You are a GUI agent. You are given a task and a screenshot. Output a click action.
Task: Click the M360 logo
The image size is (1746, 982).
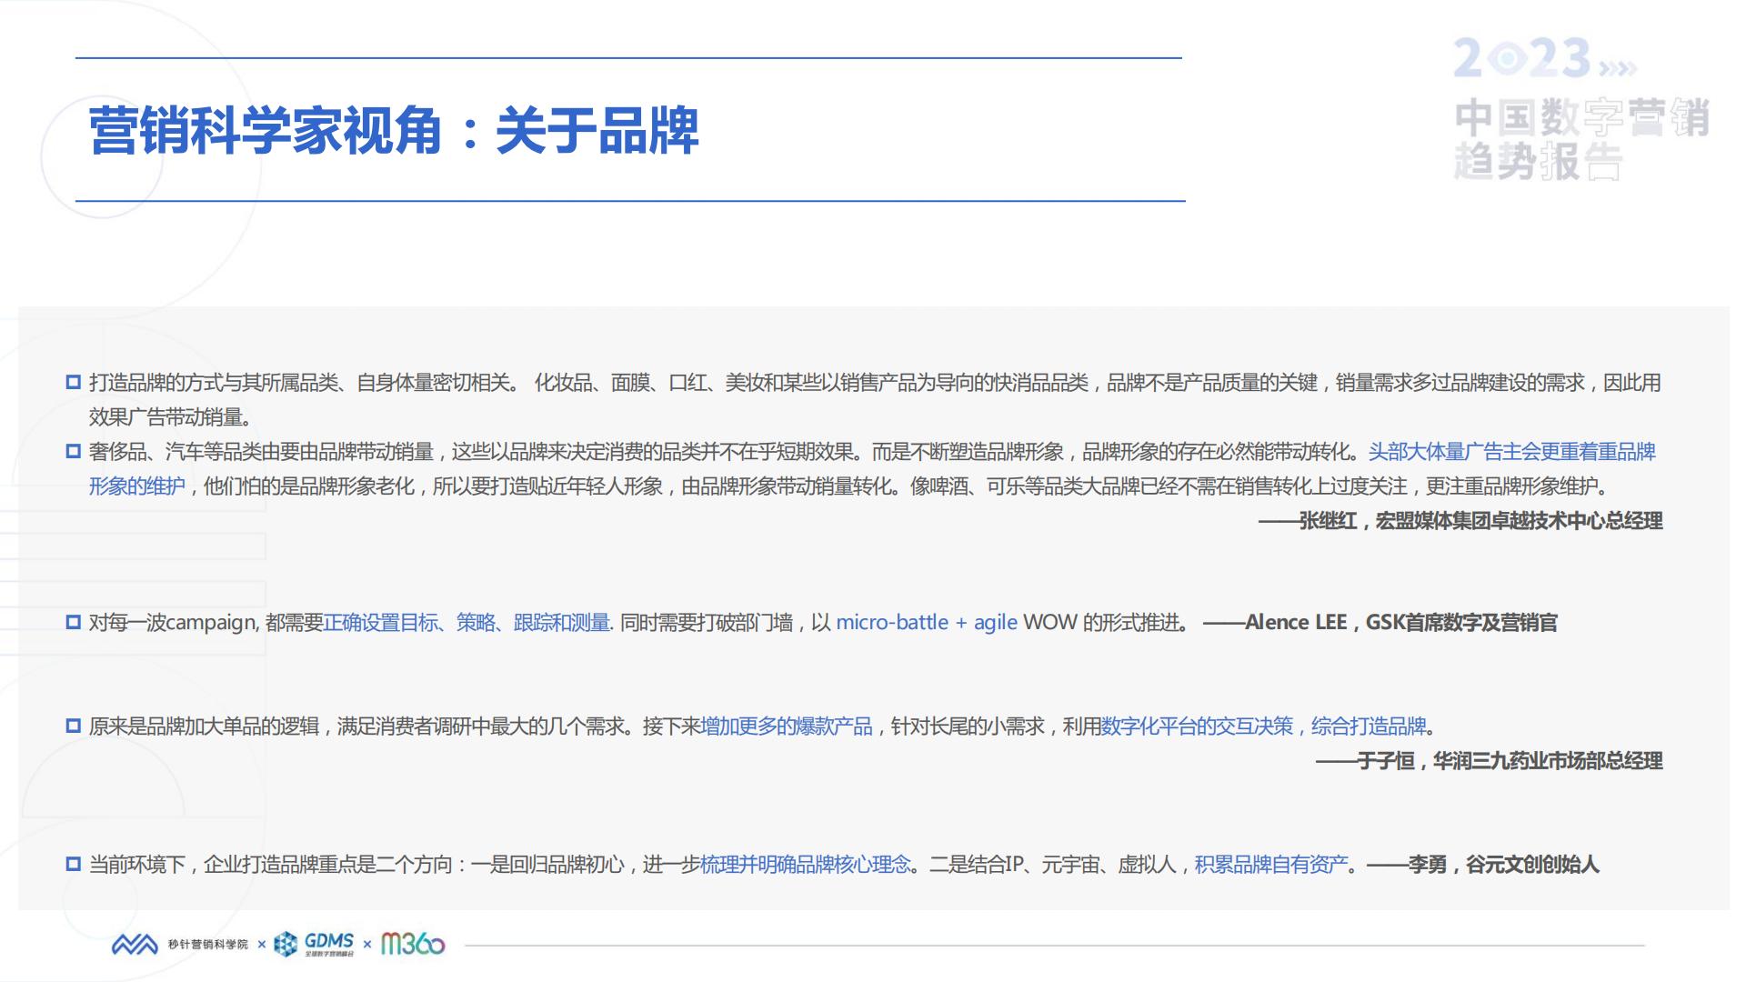[x=413, y=944]
